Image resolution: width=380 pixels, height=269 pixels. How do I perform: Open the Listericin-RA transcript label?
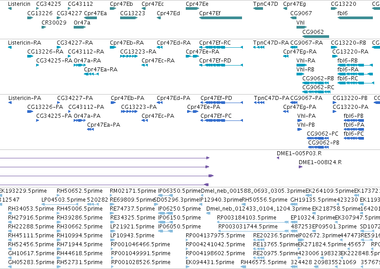(x=25, y=43)
